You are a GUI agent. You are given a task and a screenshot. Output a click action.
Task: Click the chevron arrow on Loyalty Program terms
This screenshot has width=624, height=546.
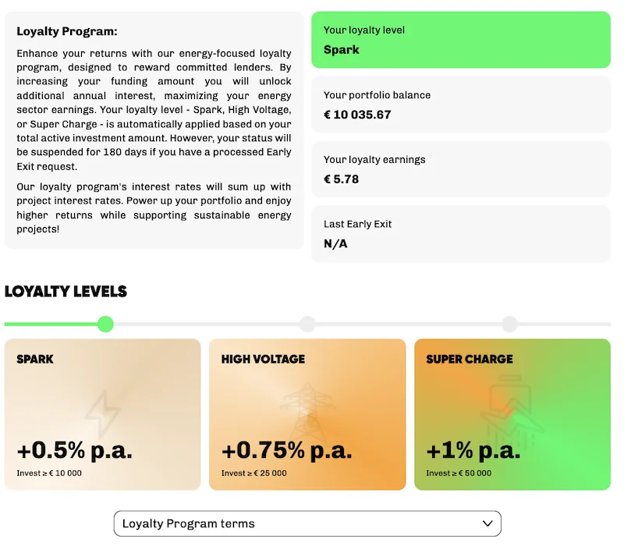[x=488, y=523]
